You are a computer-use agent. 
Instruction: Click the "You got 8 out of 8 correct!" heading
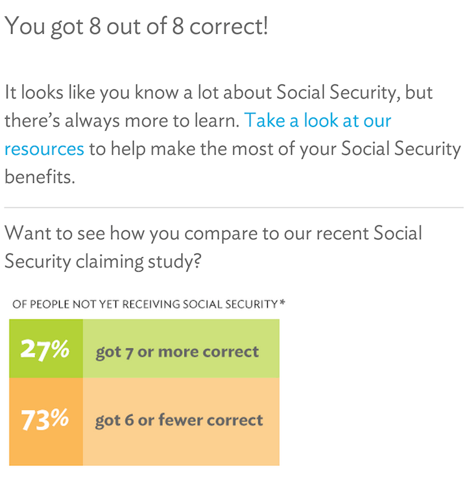click(x=136, y=27)
